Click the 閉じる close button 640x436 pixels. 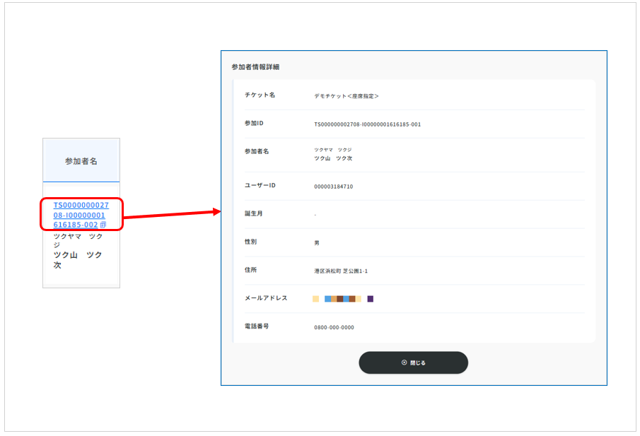point(413,363)
